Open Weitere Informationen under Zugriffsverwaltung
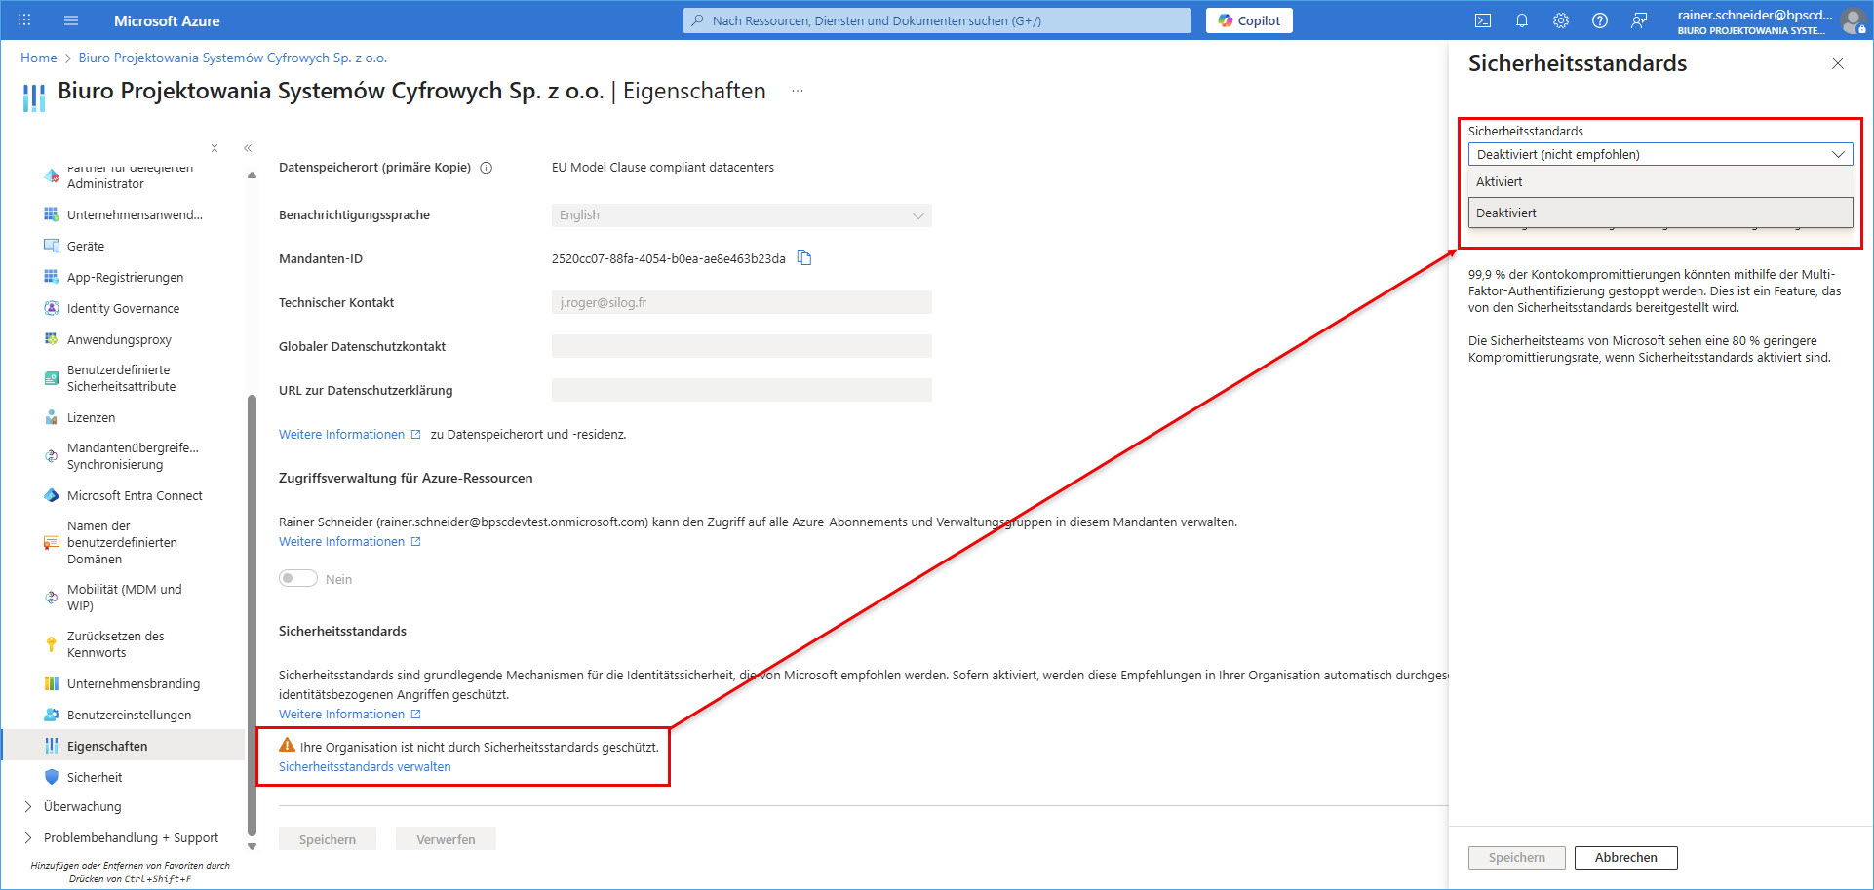The height and width of the screenshot is (890, 1874). tap(349, 541)
